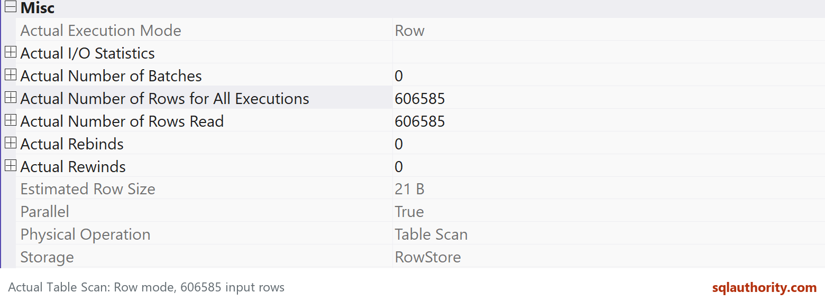Click the Actual Rewinds value 0

(x=399, y=167)
